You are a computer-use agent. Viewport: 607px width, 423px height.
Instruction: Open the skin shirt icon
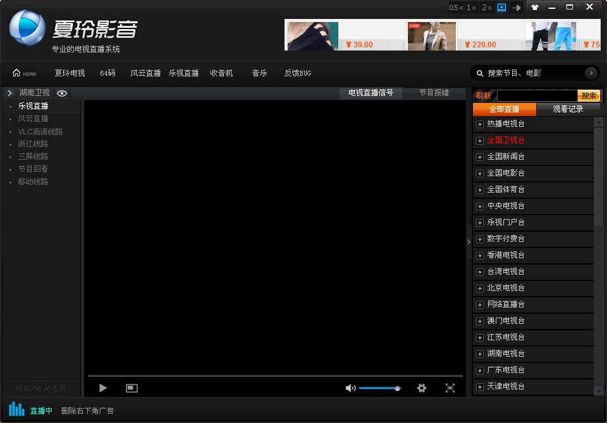pos(535,7)
